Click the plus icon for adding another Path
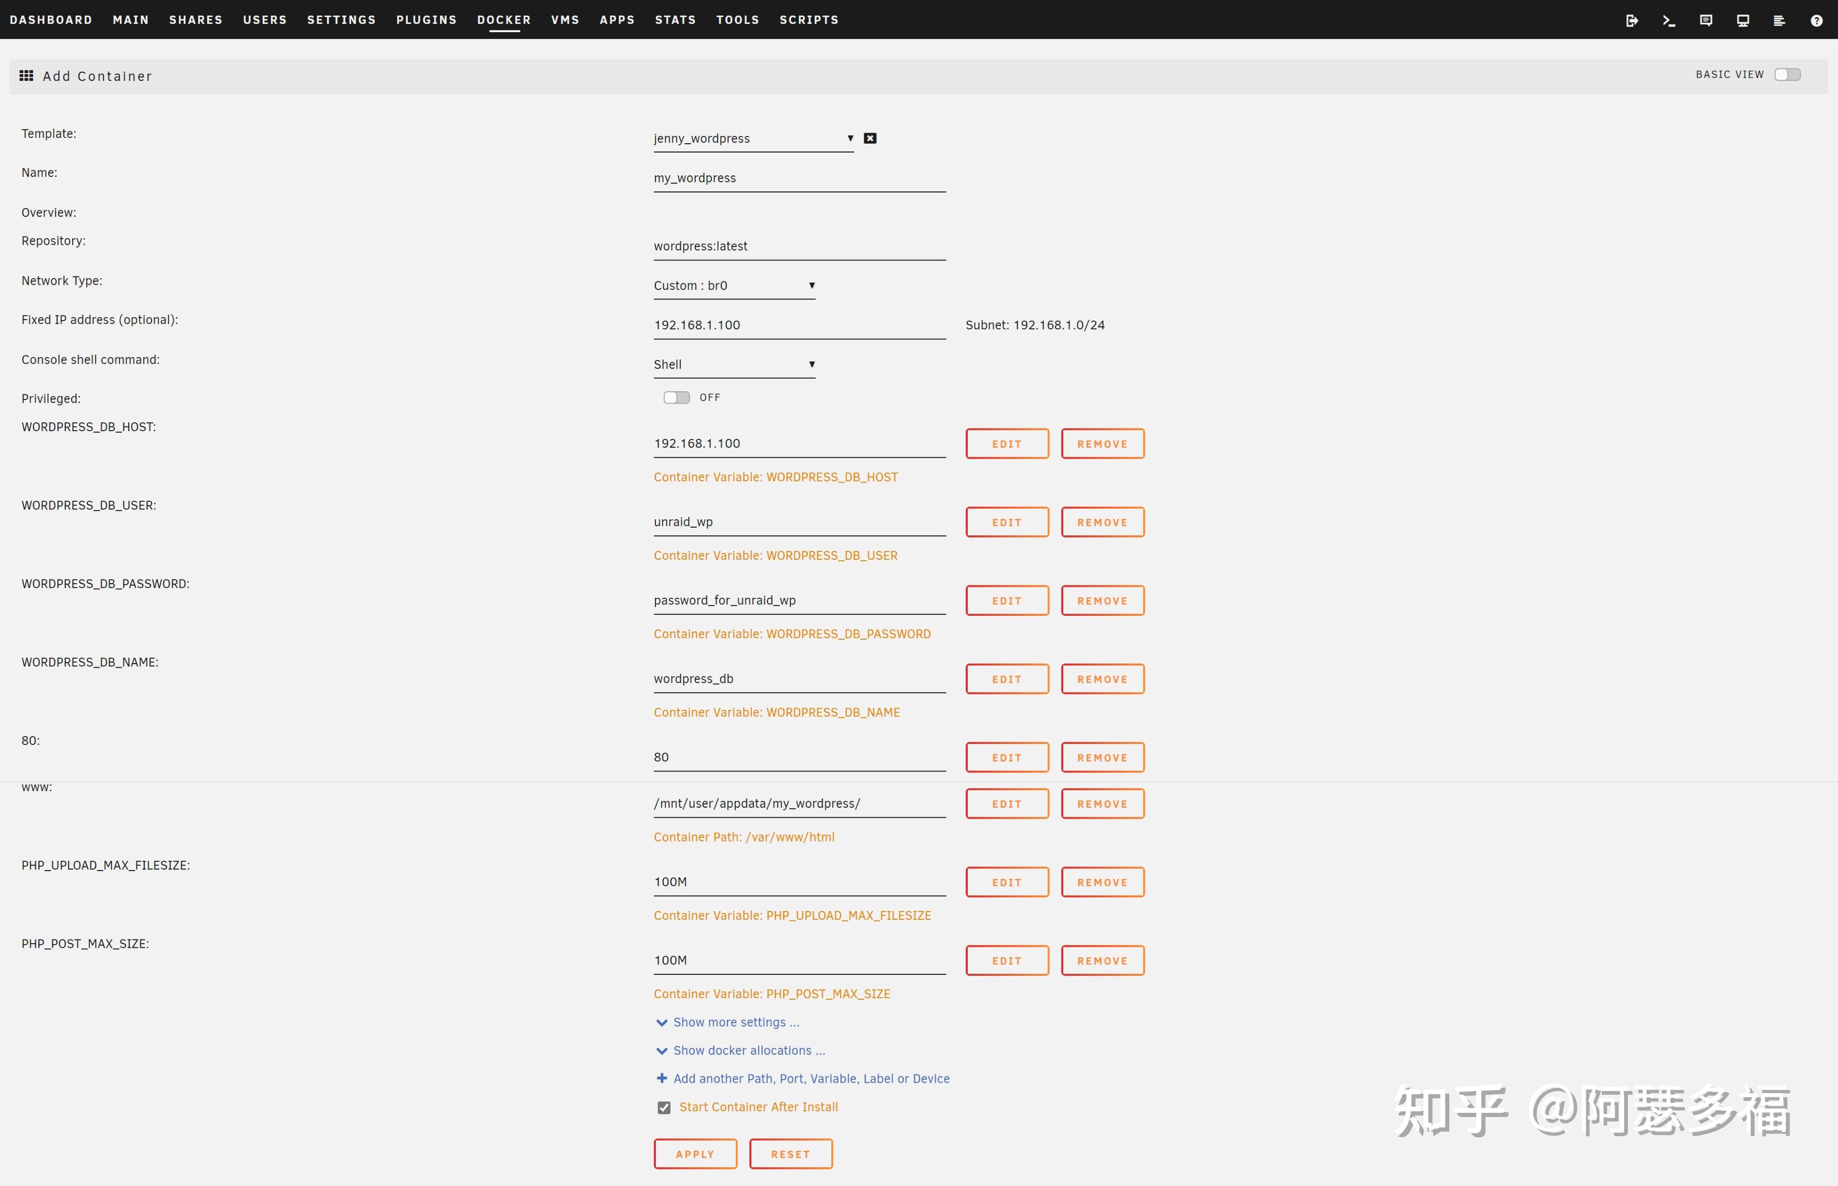 pyautogui.click(x=661, y=1078)
